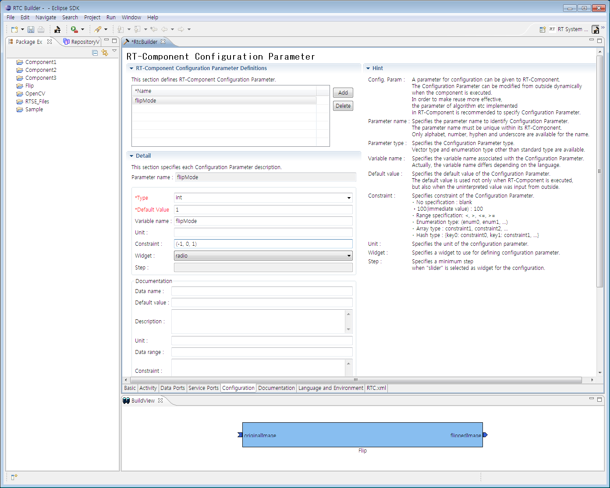Click the green Run with toolbox icon

(x=74, y=29)
